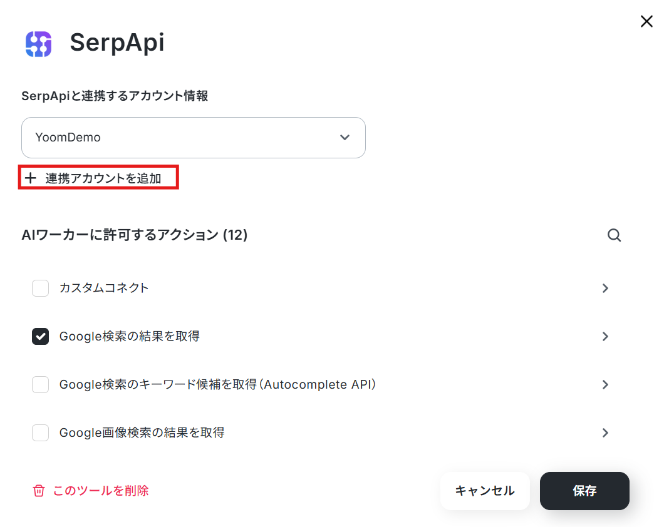Open the YoomDemo account dropdown
The image size is (664, 527).
click(194, 138)
